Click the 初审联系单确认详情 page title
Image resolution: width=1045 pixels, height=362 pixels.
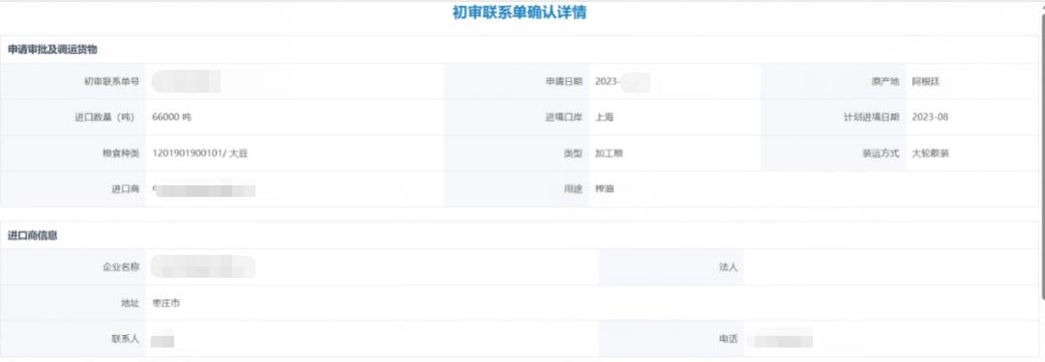point(520,13)
